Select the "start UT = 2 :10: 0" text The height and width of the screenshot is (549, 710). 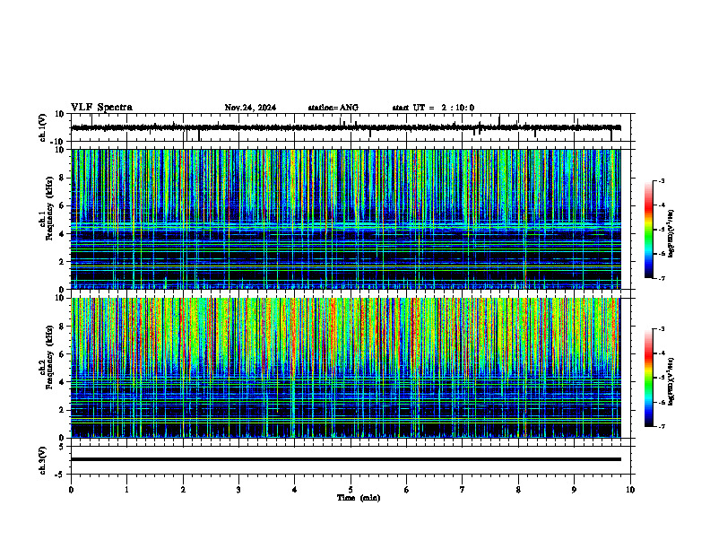433,108
